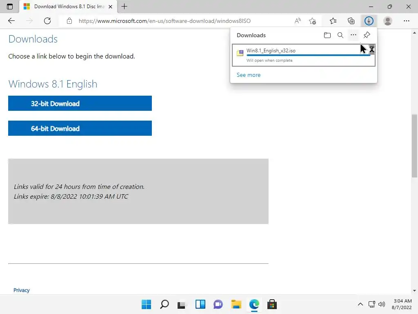Toggle the Downloads toolbar button
The height and width of the screenshot is (314, 418).
click(x=369, y=21)
